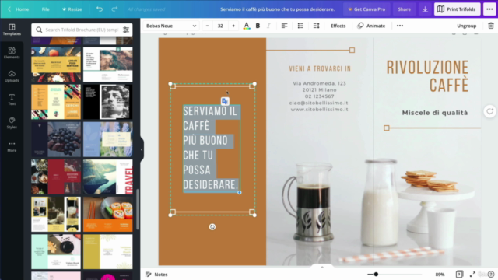Open the Notes panel

[156, 275]
